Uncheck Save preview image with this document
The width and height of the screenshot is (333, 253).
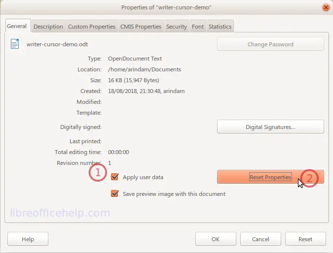115,194
